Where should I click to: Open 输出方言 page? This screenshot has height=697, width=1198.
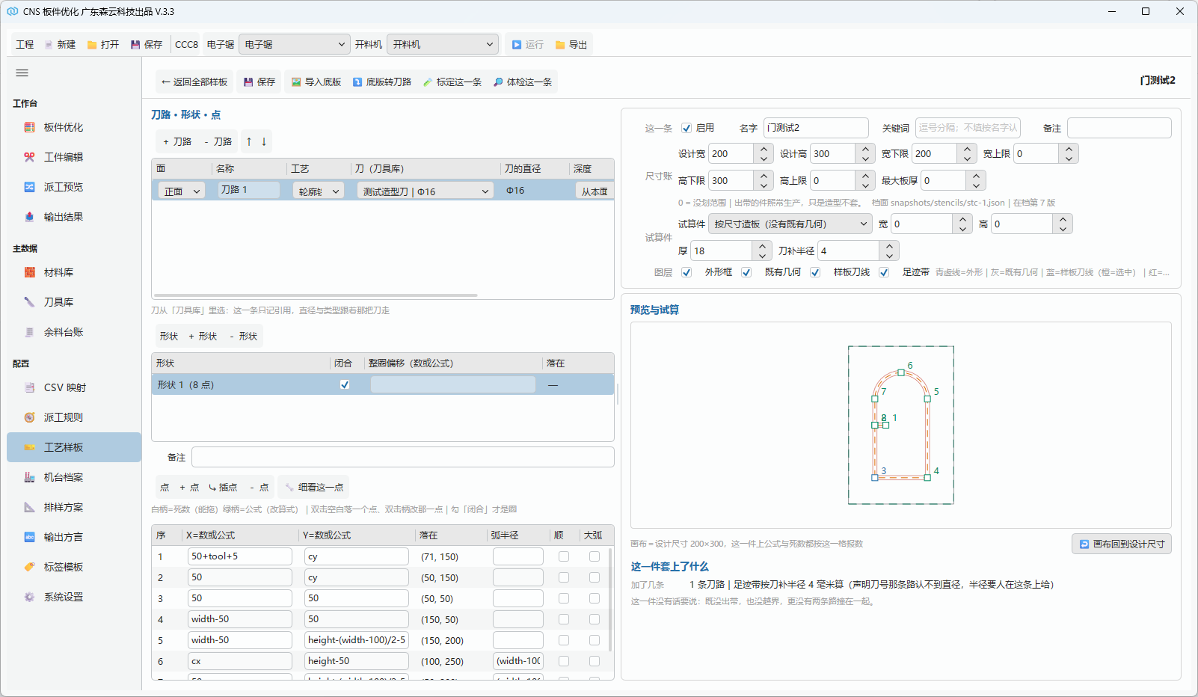tap(74, 537)
